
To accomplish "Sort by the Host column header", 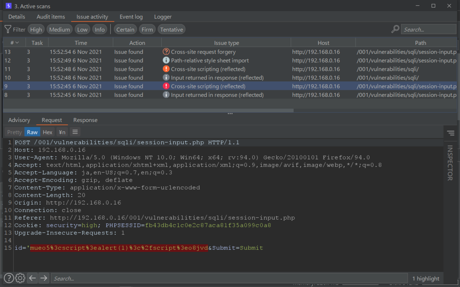I will click(324, 43).
